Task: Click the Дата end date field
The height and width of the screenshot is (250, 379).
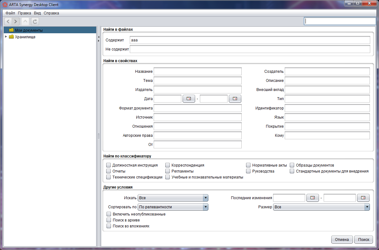Action: [x=214, y=98]
